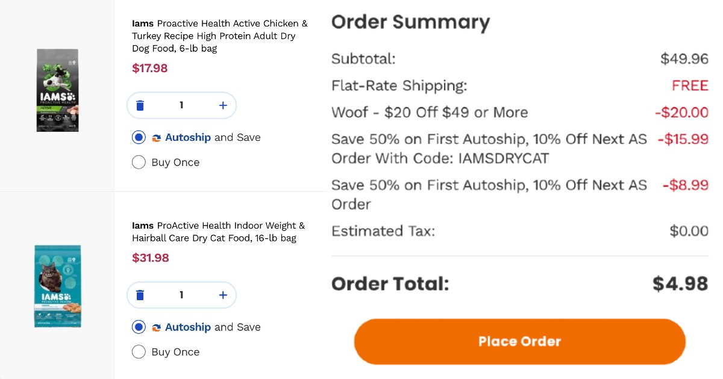This screenshot has height=379, width=723.
Task: Click the Autoship text label for dog food
Action: pos(188,138)
